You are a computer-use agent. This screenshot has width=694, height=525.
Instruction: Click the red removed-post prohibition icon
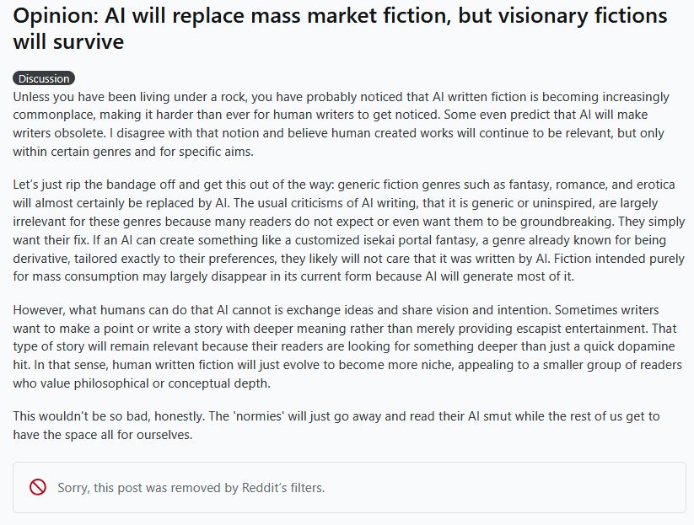[x=37, y=487]
